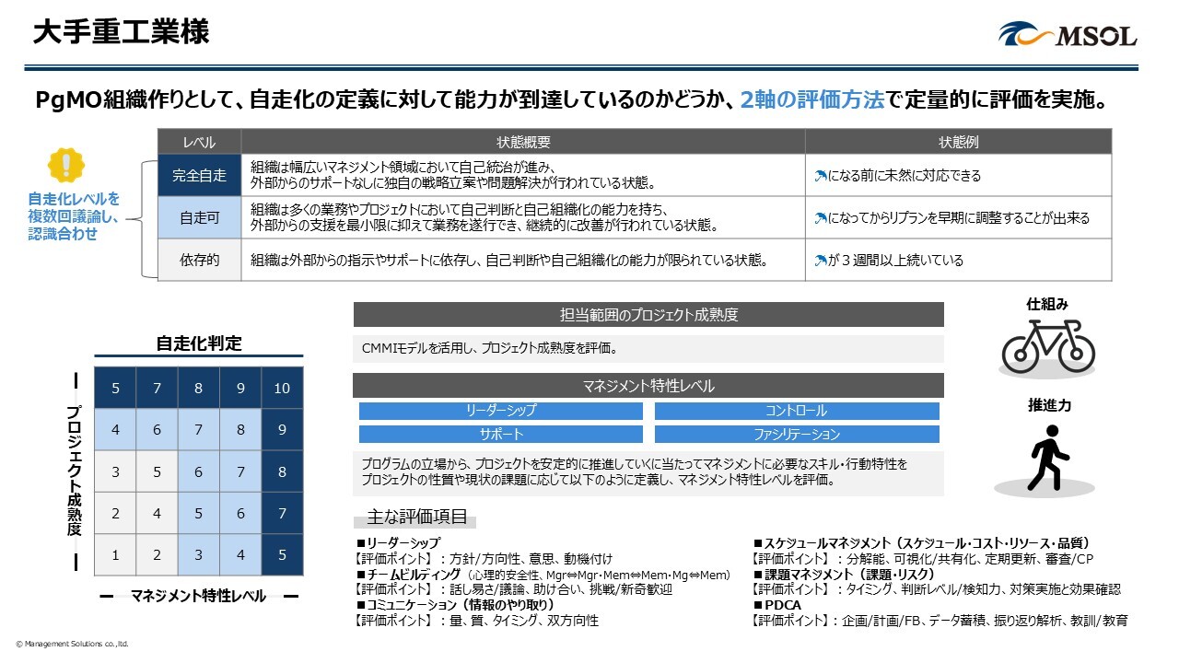Click the gray マネジメント特性レベル header bar
The width and height of the screenshot is (1179, 663).
(648, 385)
